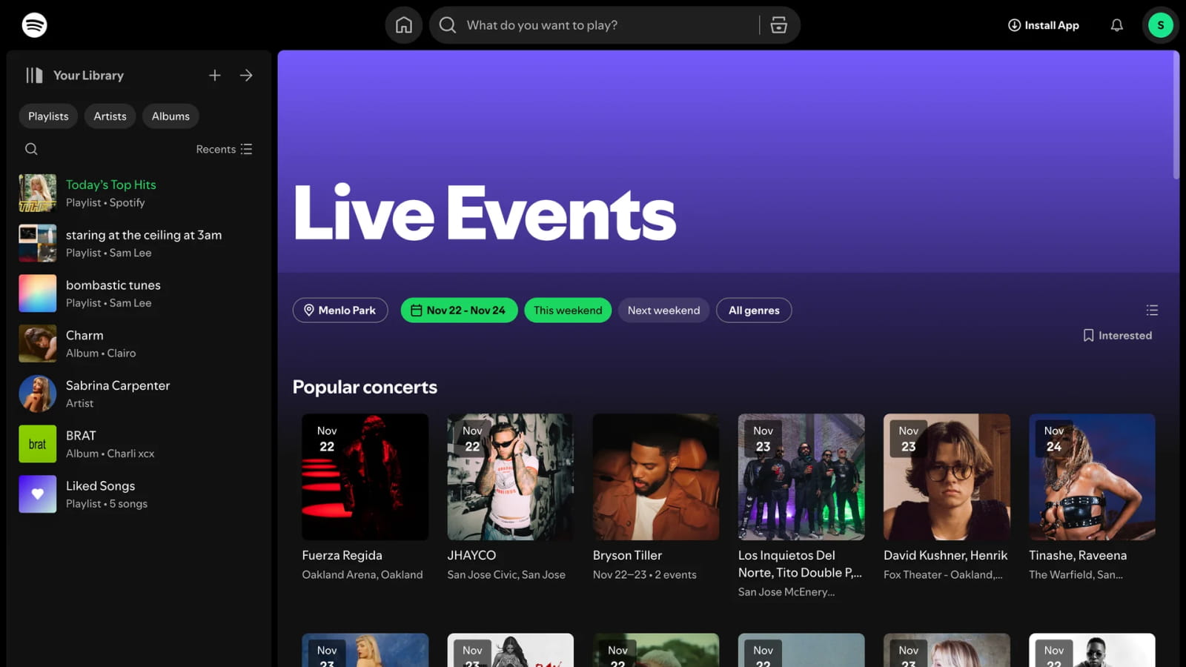The height and width of the screenshot is (667, 1186).
Task: Search within library using the magnifying glass icon
Action: 31,149
